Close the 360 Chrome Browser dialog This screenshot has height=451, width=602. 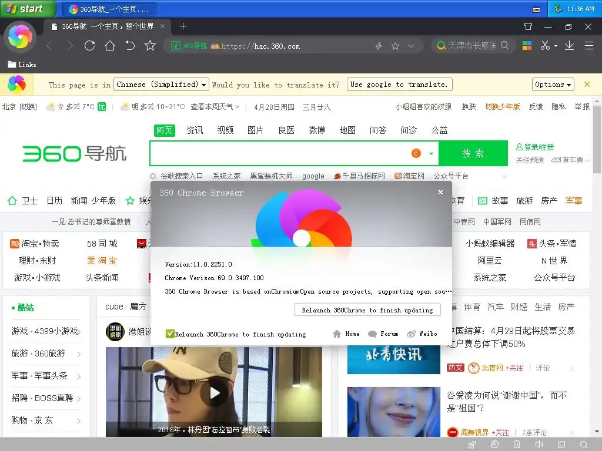point(441,192)
